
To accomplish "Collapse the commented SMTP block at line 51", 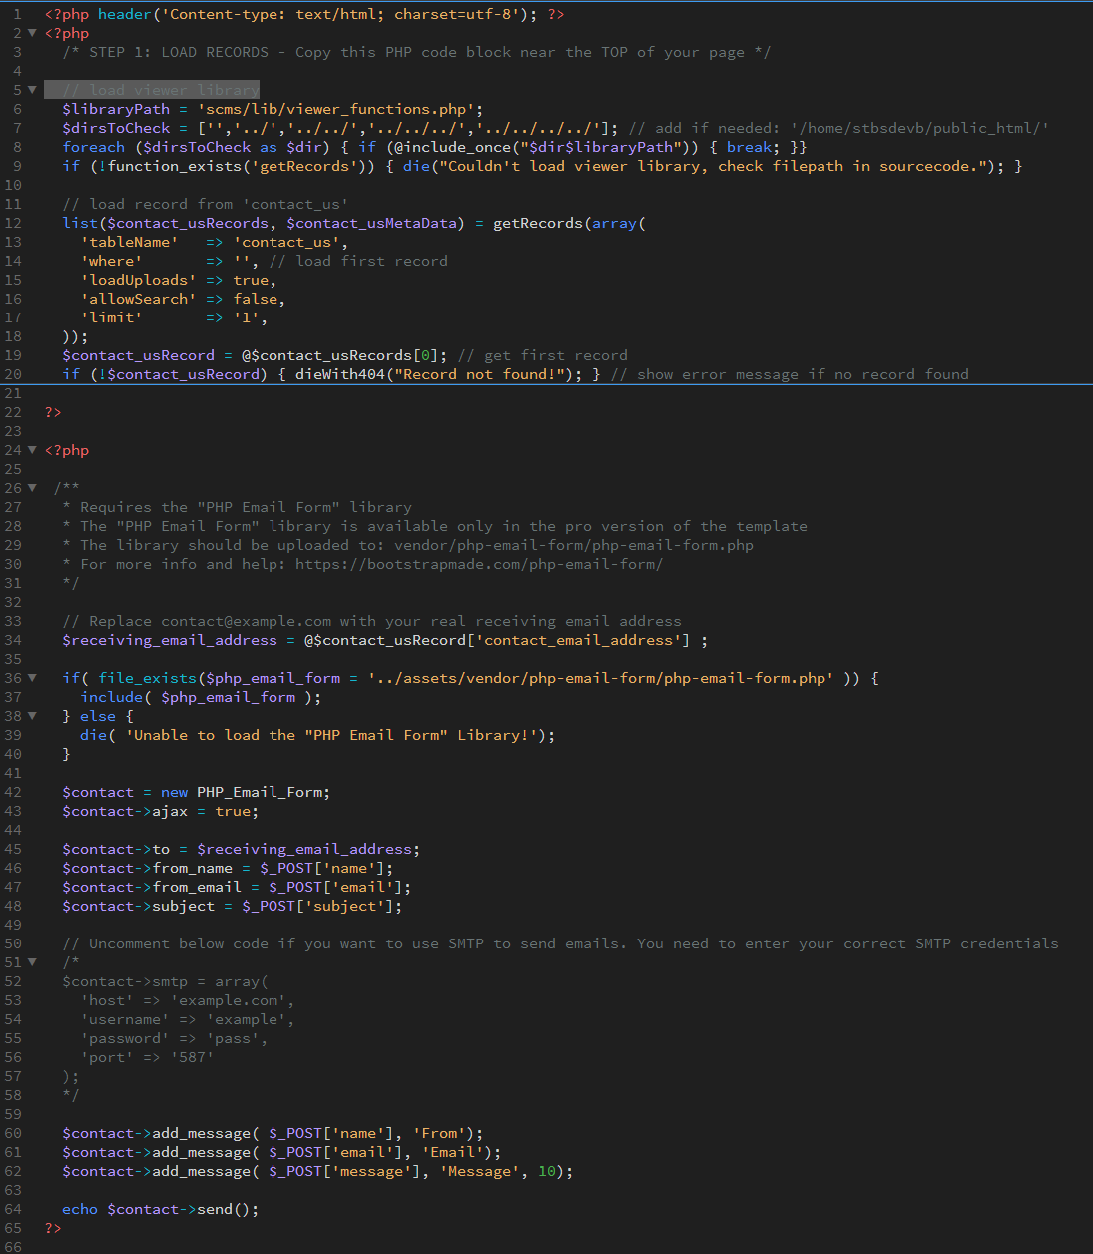I will click(x=32, y=962).
